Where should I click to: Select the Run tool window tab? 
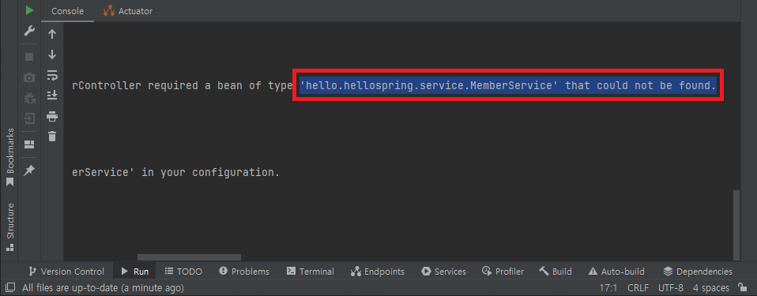pyautogui.click(x=134, y=272)
